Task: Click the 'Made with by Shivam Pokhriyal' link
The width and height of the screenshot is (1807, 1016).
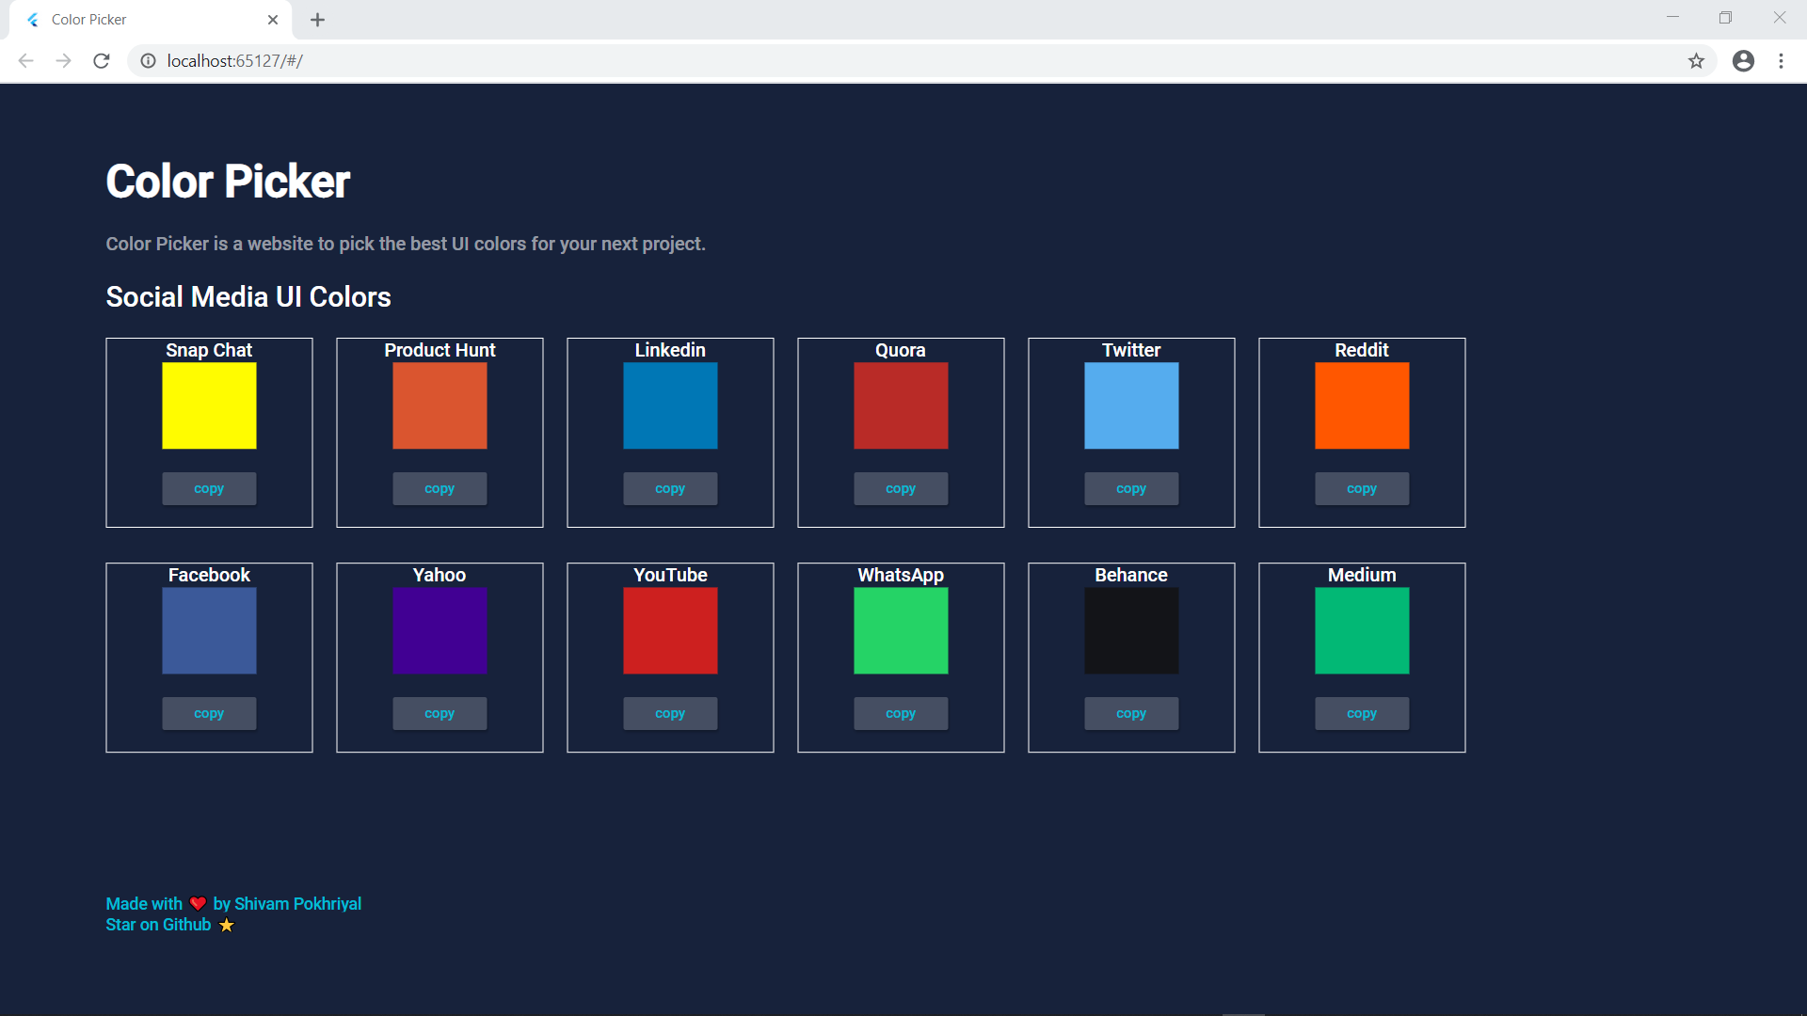Action: pyautogui.click(x=233, y=903)
